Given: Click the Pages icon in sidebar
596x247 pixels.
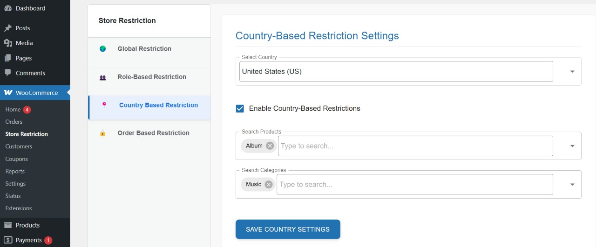Looking at the screenshot, I should pyautogui.click(x=8, y=58).
